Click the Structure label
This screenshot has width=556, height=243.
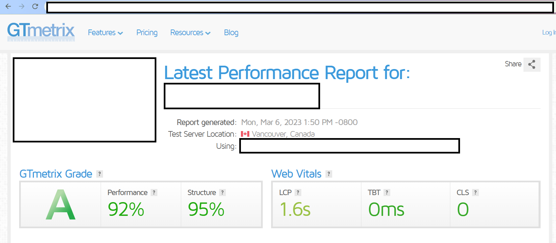point(202,192)
